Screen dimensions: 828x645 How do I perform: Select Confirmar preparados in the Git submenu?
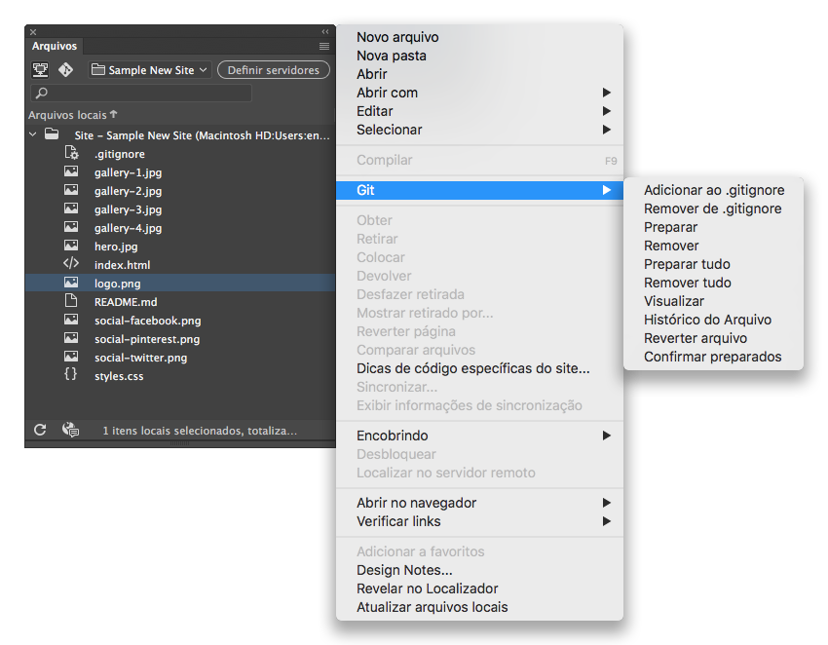(713, 357)
